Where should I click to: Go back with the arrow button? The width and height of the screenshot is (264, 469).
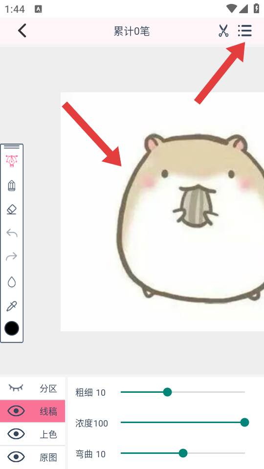point(22,30)
